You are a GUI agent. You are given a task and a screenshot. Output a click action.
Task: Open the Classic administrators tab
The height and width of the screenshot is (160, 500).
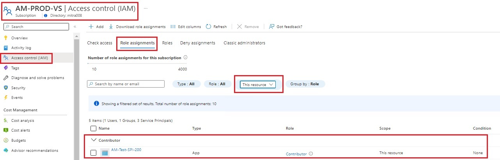click(x=245, y=43)
